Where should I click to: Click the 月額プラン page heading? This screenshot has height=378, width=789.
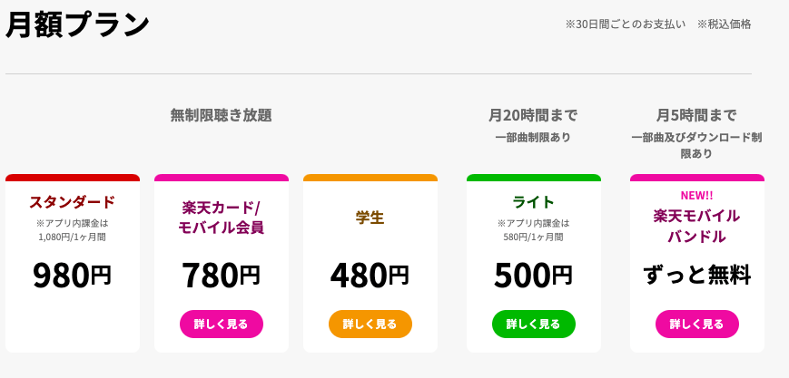click(x=77, y=24)
